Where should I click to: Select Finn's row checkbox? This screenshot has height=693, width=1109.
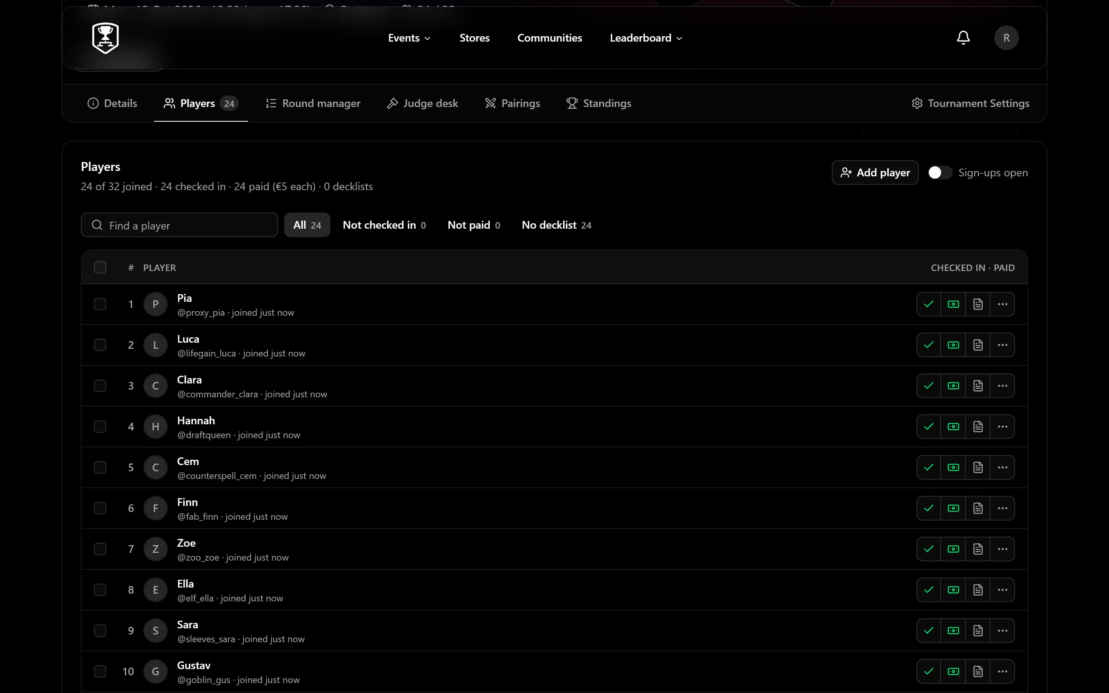pos(100,508)
